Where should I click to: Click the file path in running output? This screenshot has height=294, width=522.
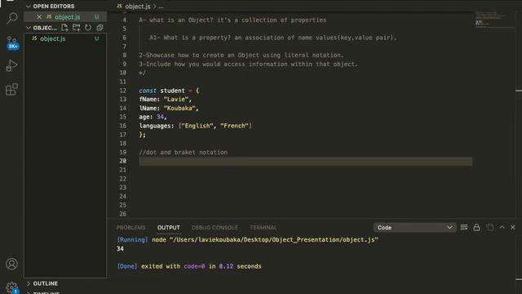click(x=274, y=239)
